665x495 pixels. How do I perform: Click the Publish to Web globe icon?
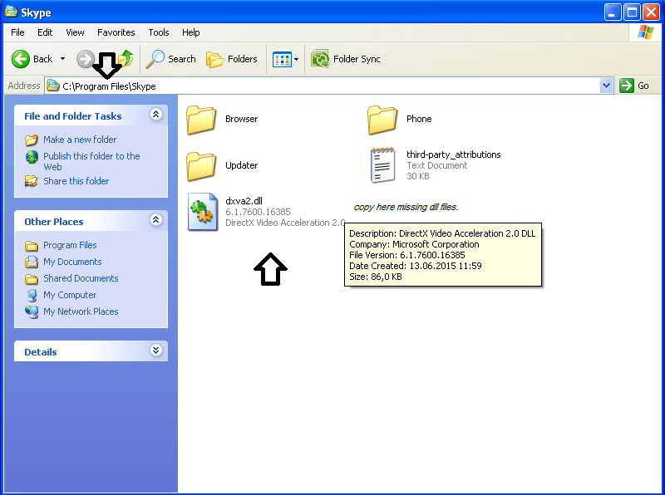coord(32,157)
